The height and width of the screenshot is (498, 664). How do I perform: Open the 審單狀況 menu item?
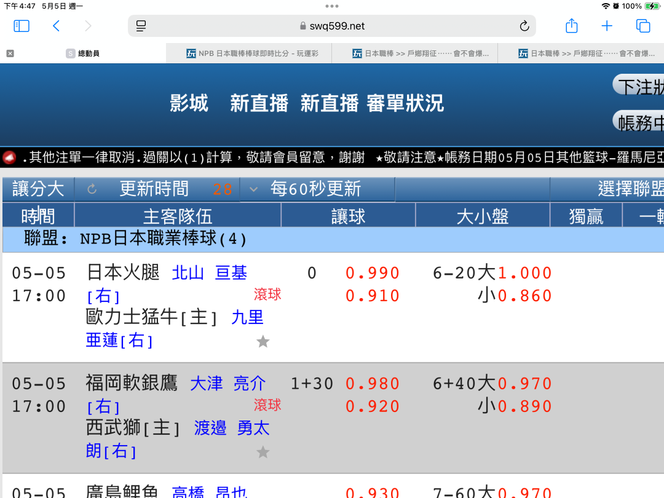pyautogui.click(x=405, y=104)
